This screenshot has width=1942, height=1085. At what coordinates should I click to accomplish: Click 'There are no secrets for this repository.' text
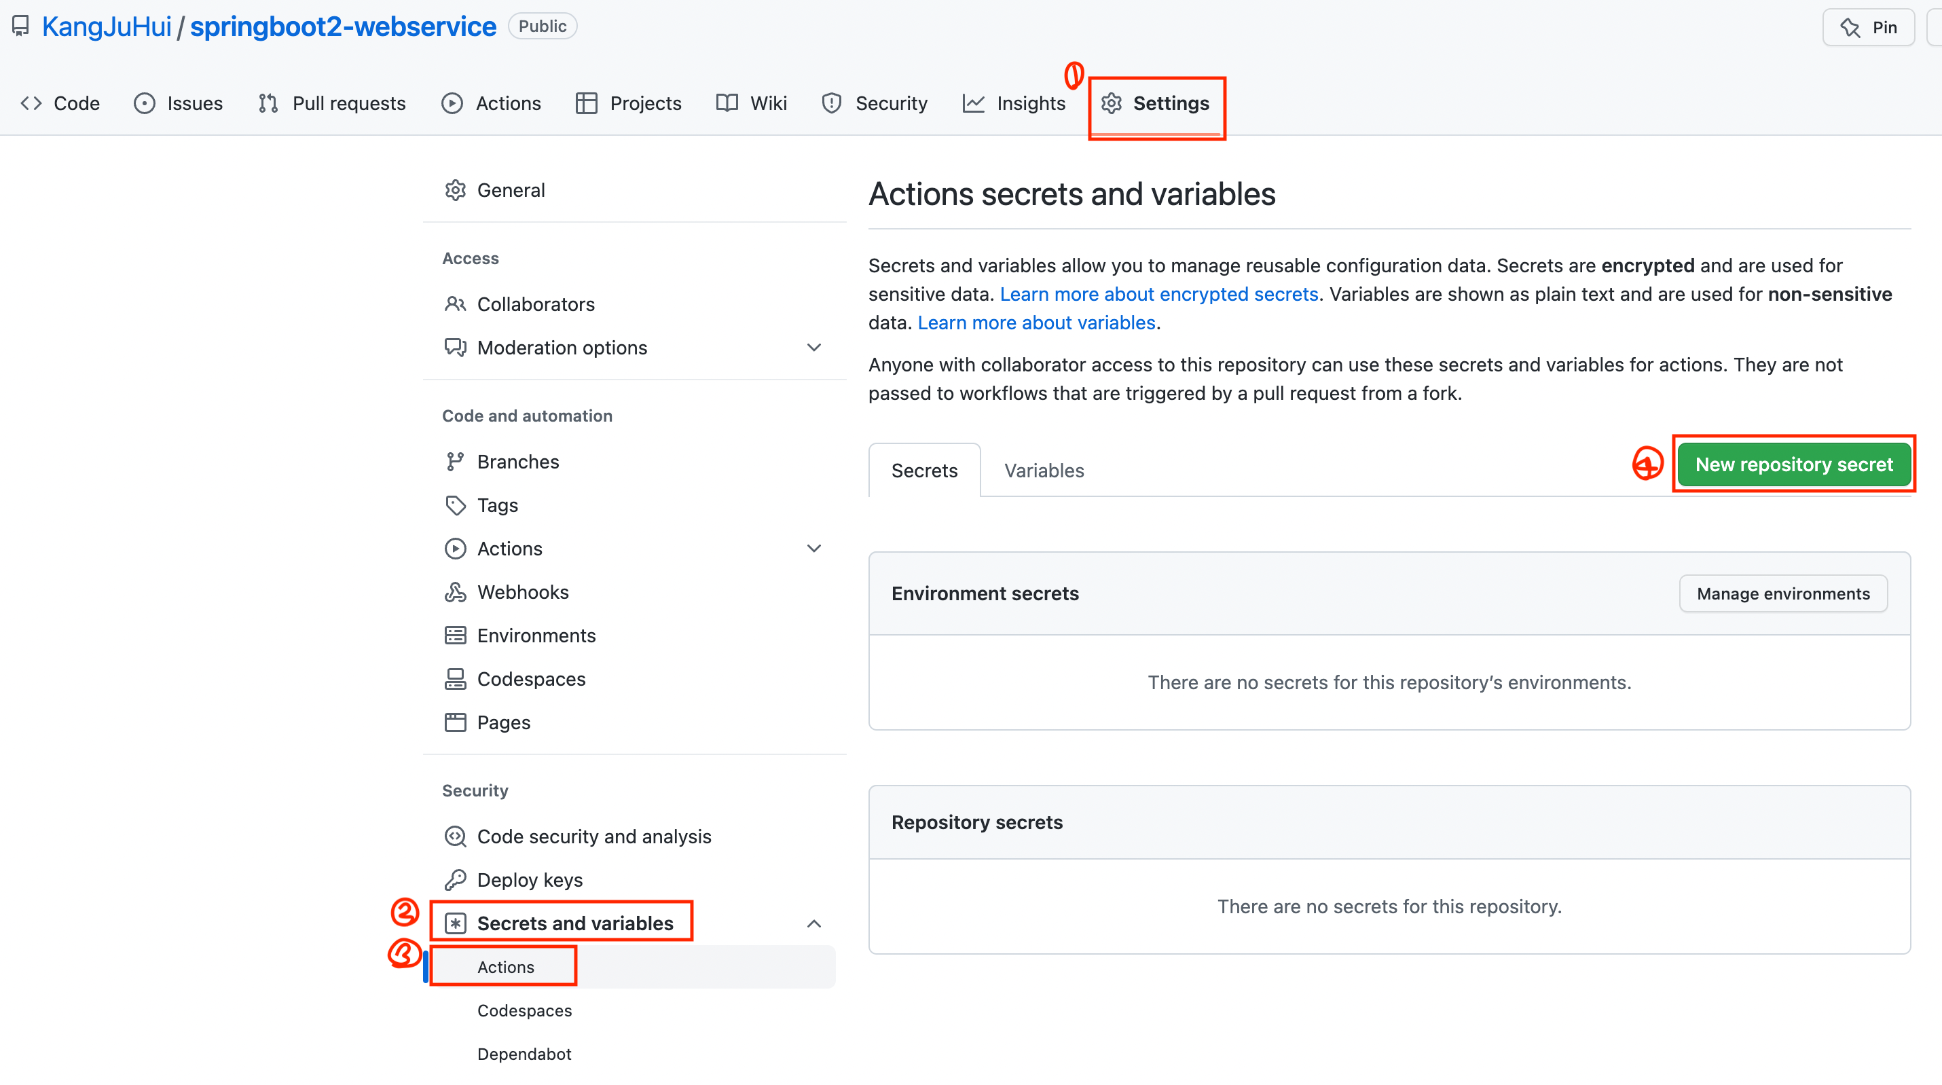coord(1389,906)
